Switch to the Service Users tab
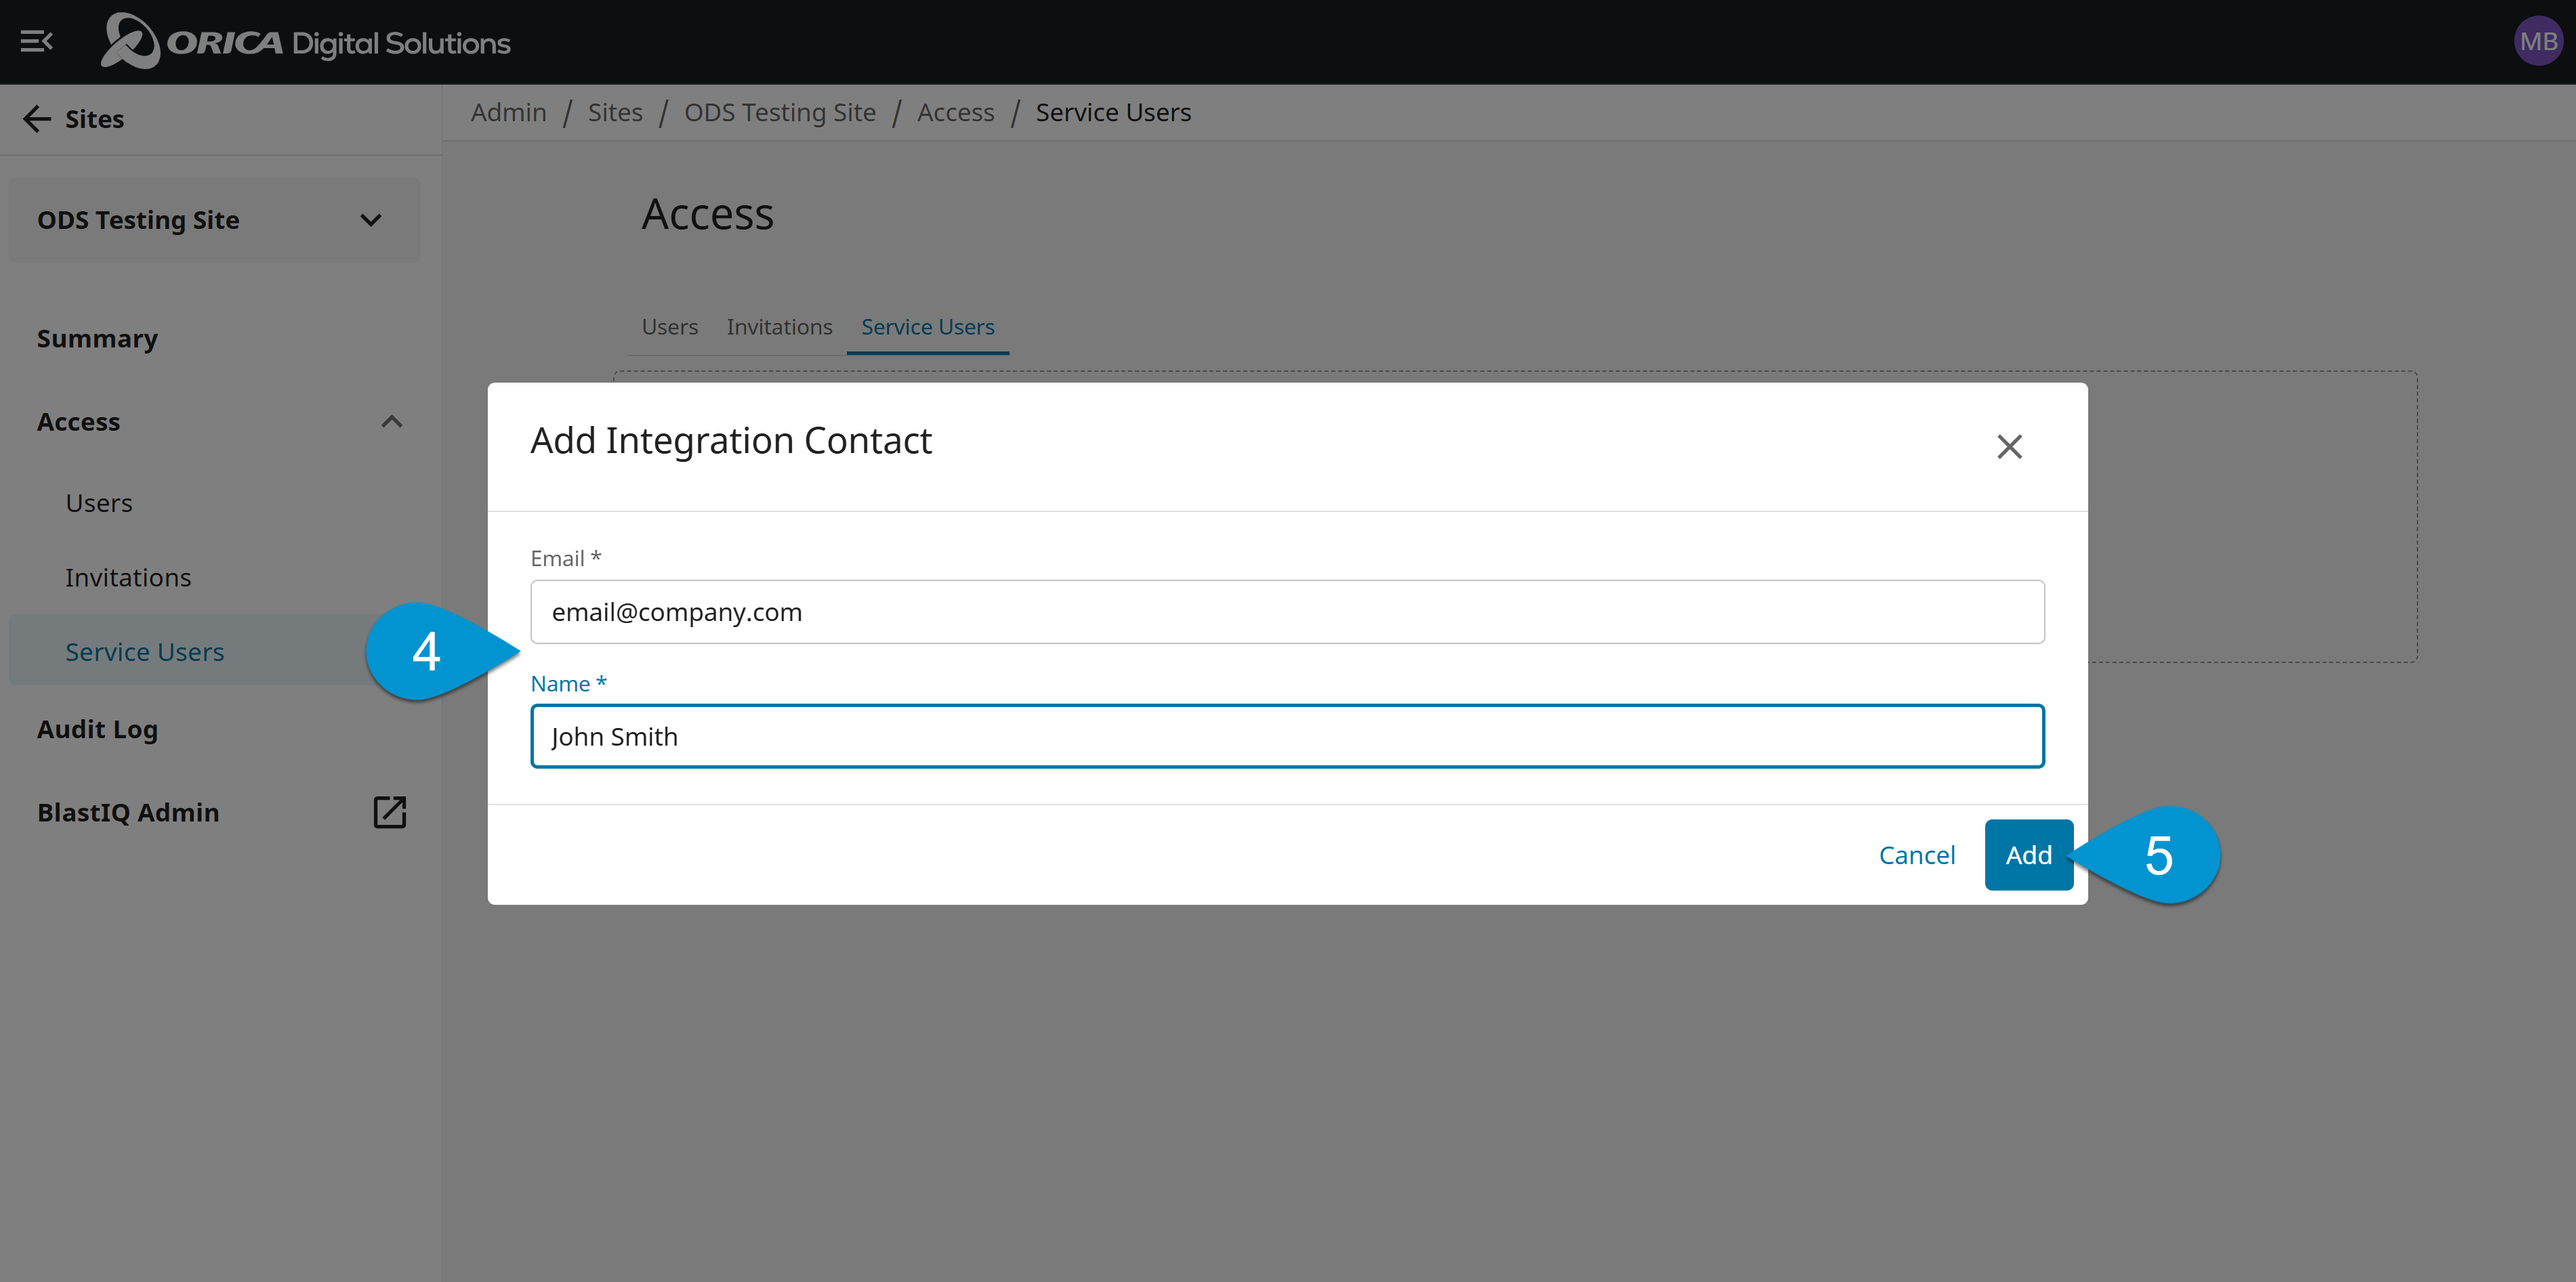This screenshot has height=1282, width=2576. click(927, 326)
